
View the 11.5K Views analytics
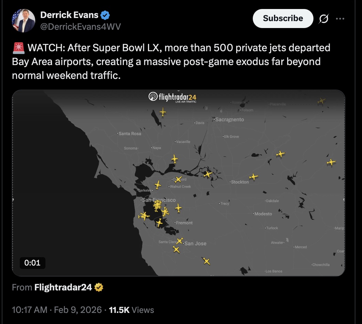click(131, 309)
